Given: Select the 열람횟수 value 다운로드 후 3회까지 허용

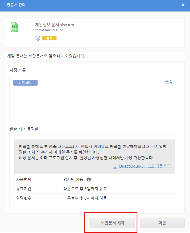Looking at the screenshot, I should 85,198.
